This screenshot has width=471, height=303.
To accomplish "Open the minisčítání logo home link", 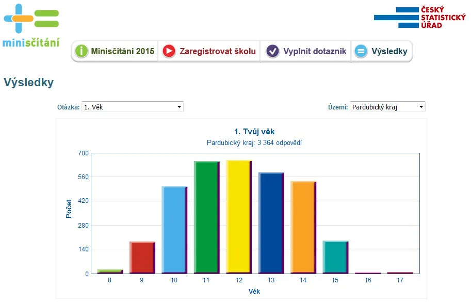I will coord(31,25).
